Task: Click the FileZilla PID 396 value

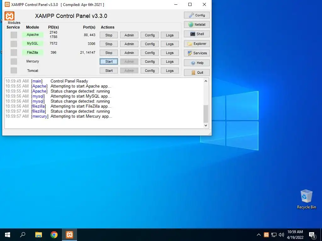Action: (53, 52)
